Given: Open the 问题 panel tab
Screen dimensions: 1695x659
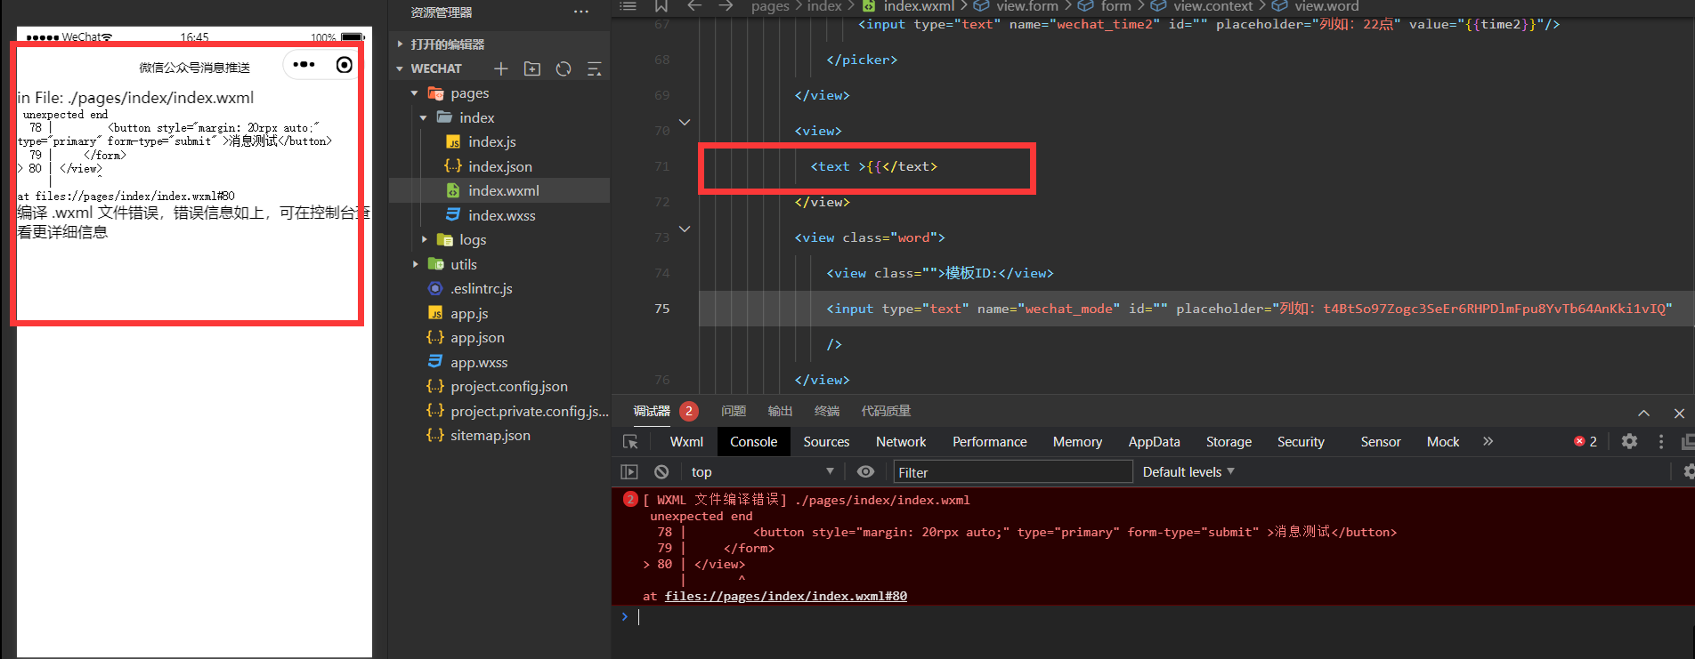Looking at the screenshot, I should coord(734,411).
